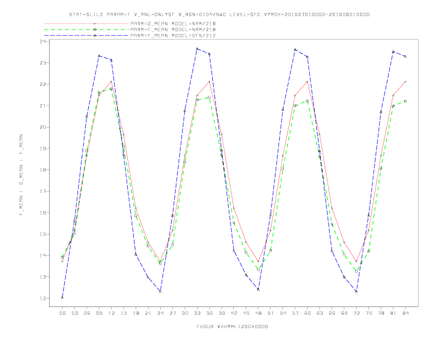Click y-axis tick label 23
Image resolution: width=442 pixels, height=341 pixels.
[42, 63]
